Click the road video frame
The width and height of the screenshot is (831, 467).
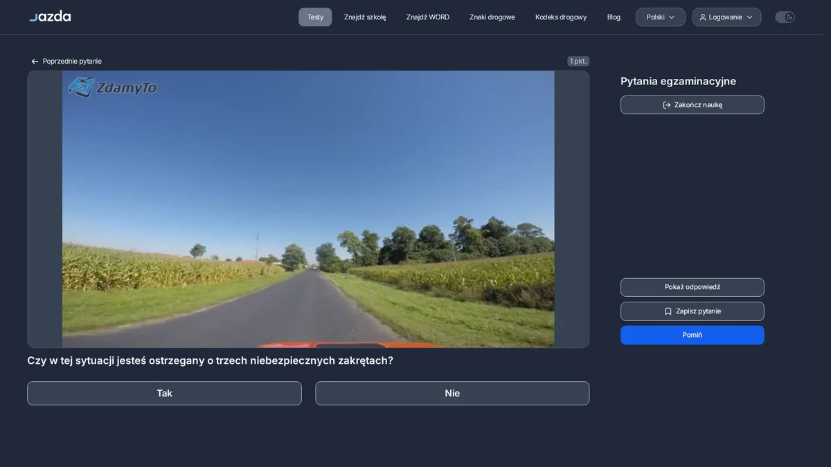click(308, 209)
